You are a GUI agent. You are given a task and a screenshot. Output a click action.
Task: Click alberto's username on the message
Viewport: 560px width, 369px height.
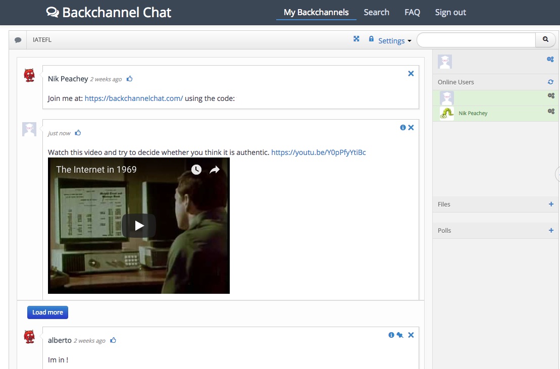coord(60,340)
